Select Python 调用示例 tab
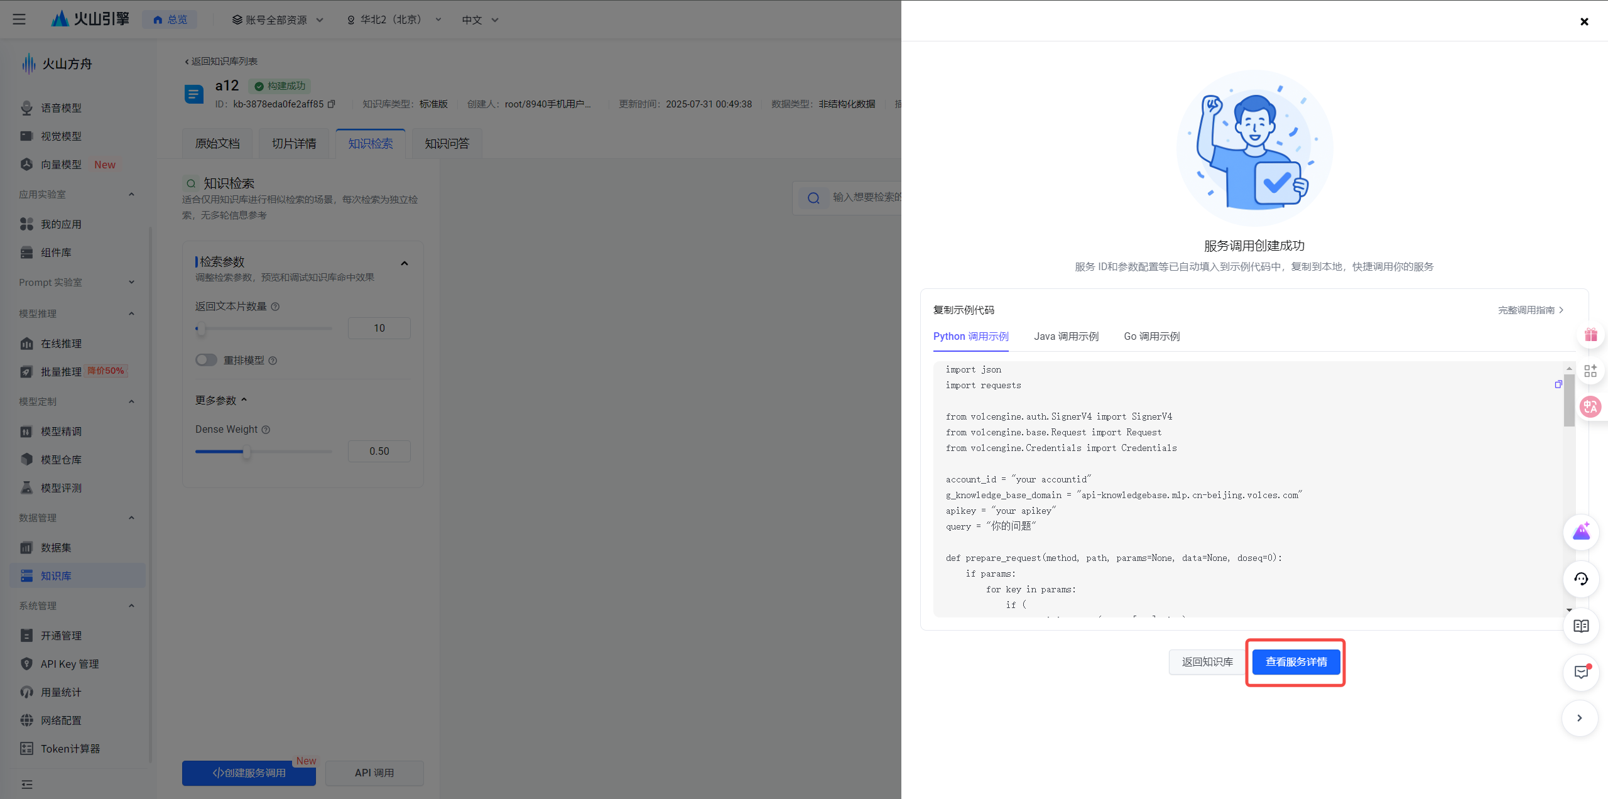The width and height of the screenshot is (1608, 799). tap(970, 337)
